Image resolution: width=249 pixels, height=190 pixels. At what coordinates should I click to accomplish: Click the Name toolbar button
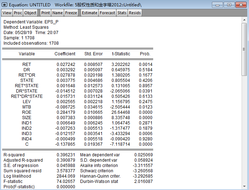57,13
